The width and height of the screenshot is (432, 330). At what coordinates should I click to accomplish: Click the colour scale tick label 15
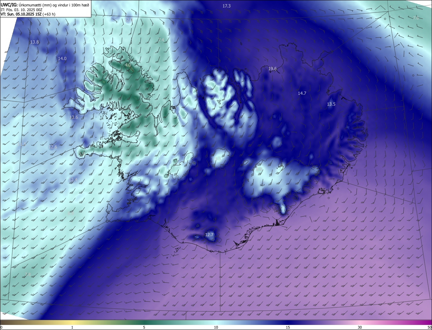click(288, 327)
